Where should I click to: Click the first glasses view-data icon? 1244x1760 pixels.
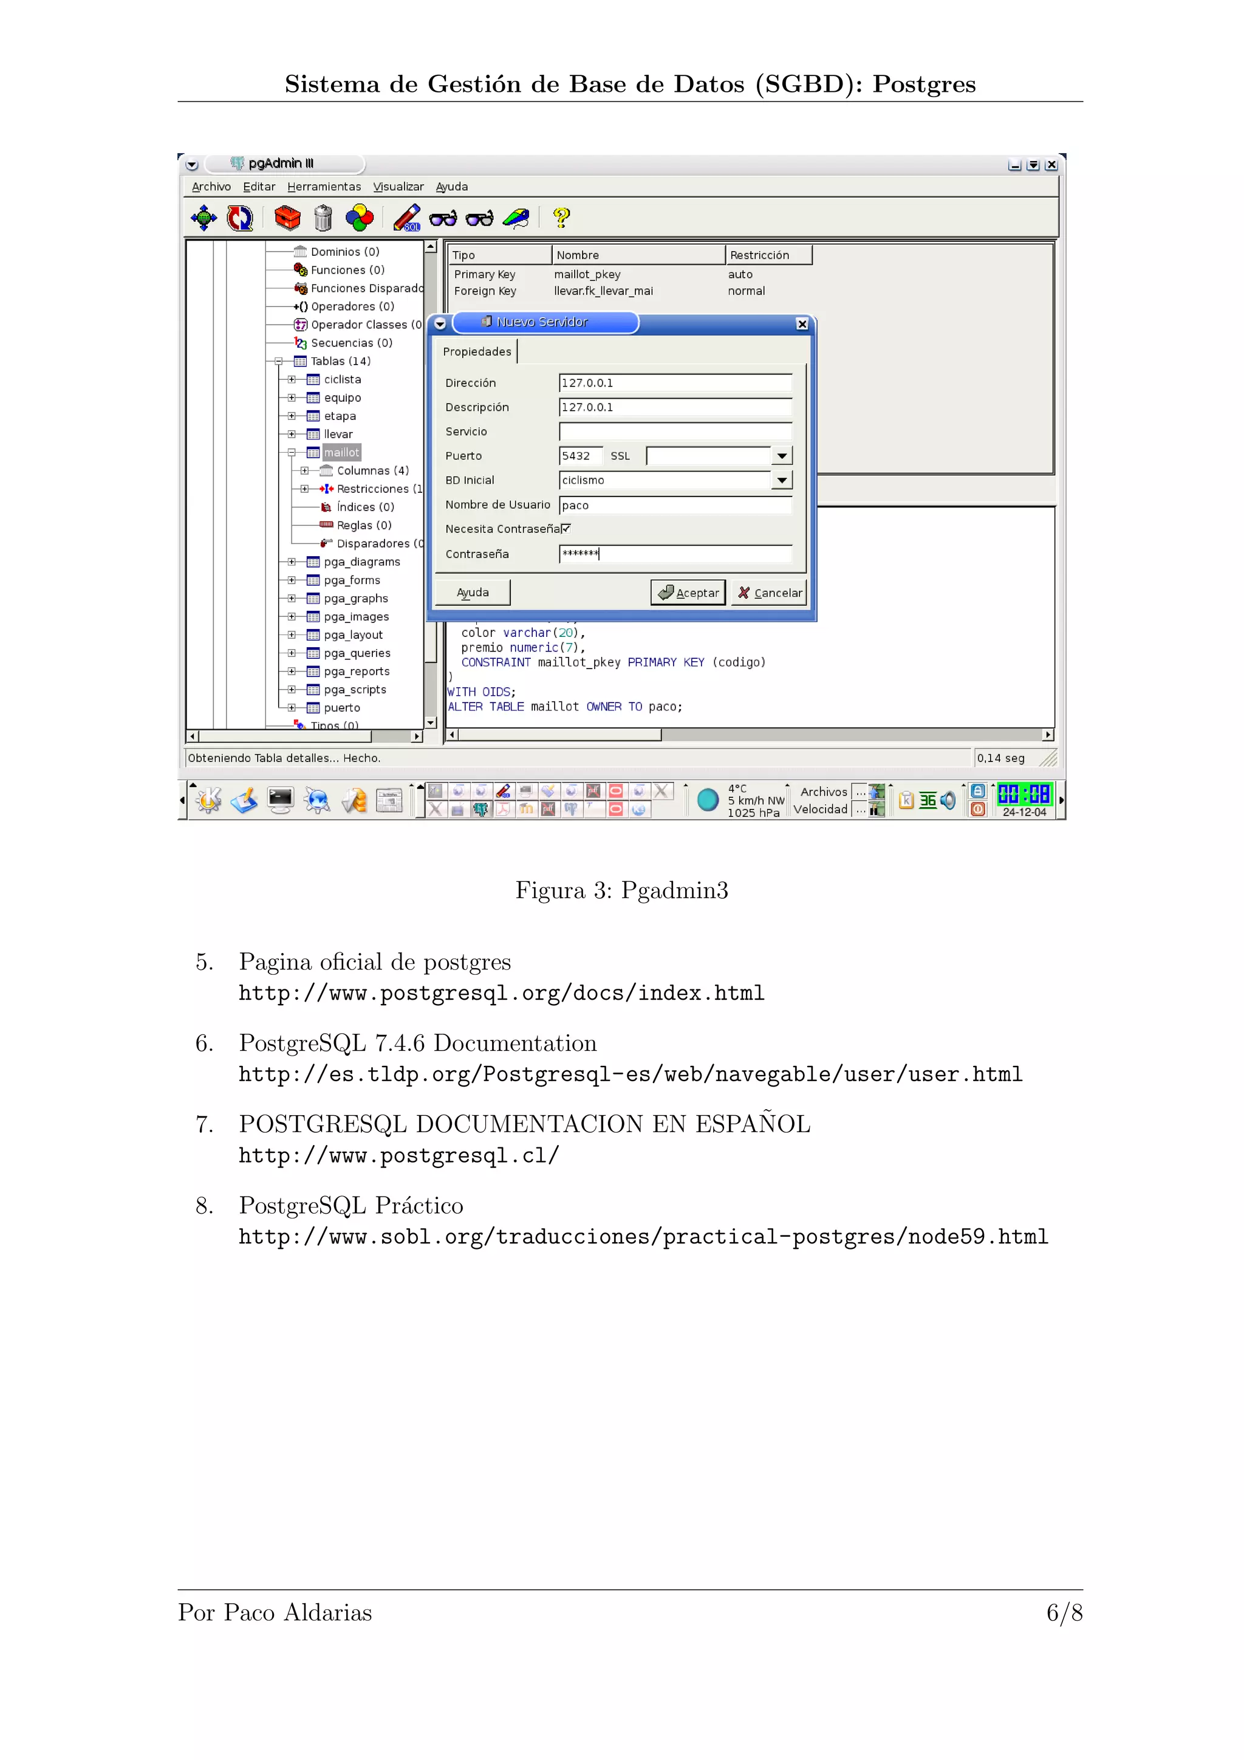pyautogui.click(x=443, y=218)
